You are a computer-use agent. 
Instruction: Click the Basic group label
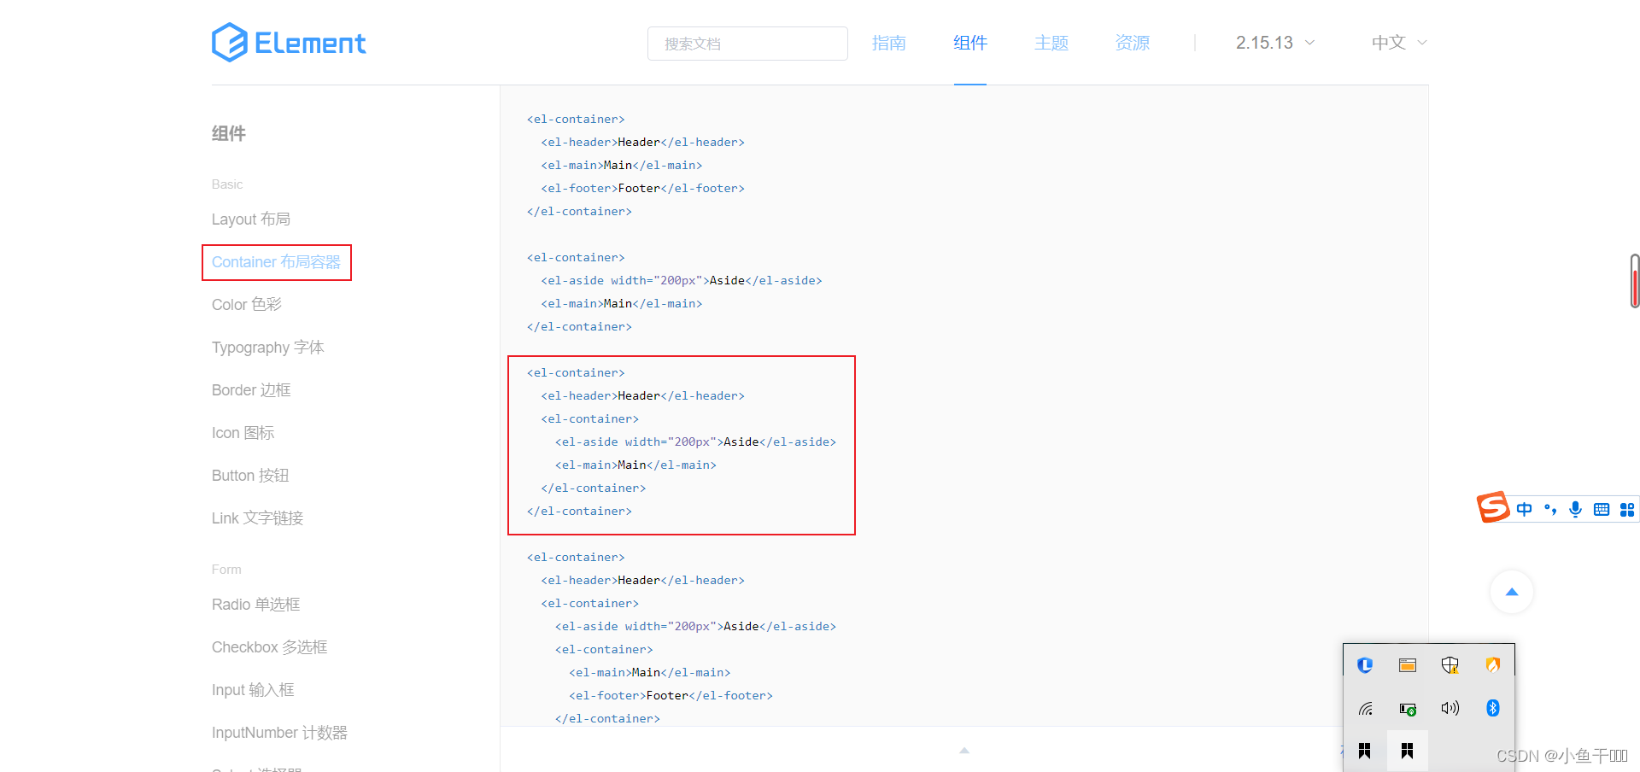coord(227,184)
